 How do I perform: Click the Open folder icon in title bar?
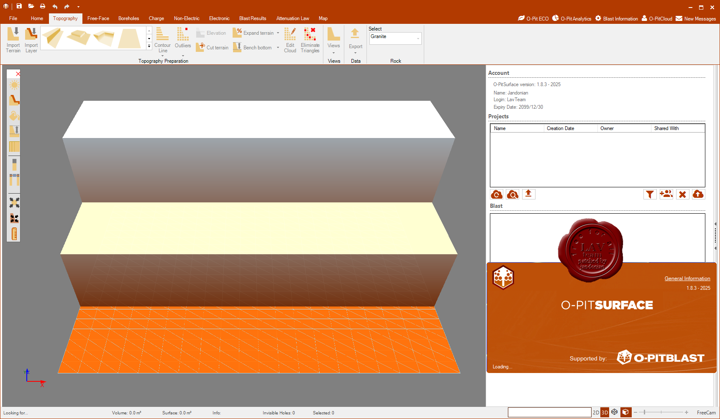tap(31, 6)
